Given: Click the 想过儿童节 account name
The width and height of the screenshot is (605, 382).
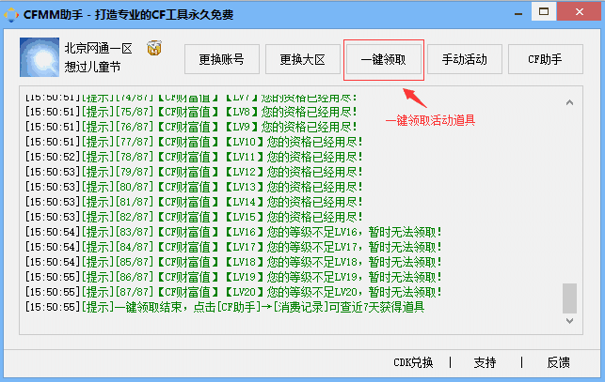Looking at the screenshot, I should [x=92, y=67].
